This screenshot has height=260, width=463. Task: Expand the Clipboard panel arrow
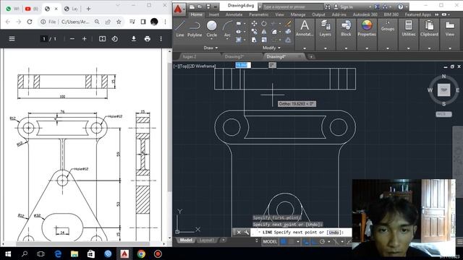click(429, 48)
